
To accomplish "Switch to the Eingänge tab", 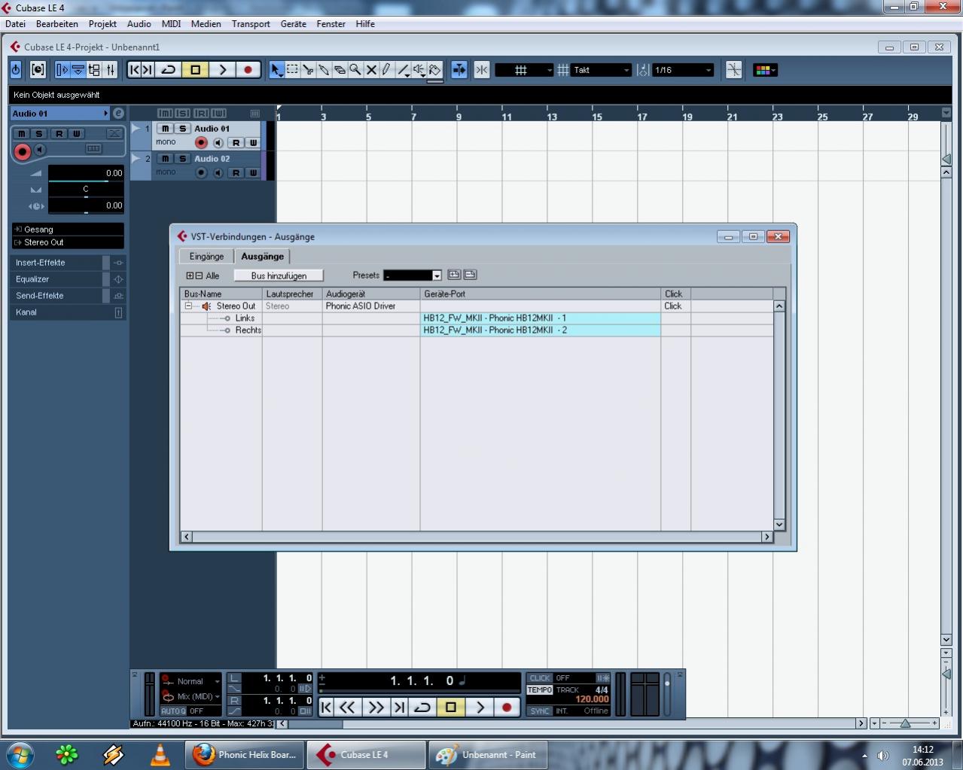I will click(206, 257).
